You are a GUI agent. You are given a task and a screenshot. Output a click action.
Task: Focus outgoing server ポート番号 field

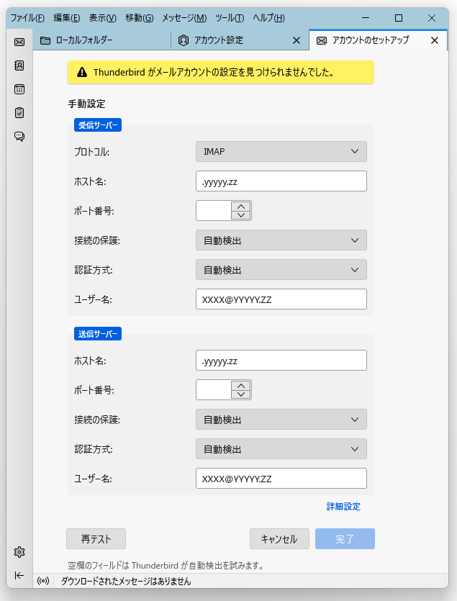click(214, 390)
